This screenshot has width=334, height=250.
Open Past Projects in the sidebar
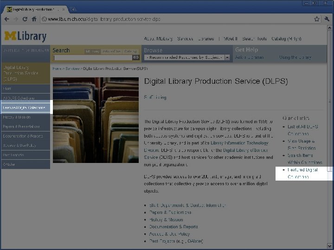tap(26, 155)
